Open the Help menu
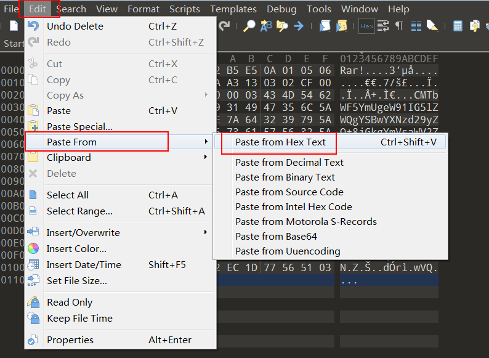 398,9
